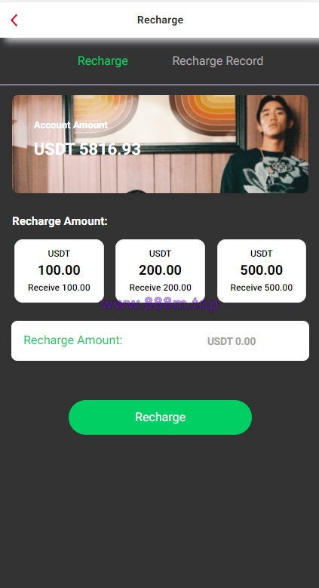Click the white Recharge Amount heading

click(60, 221)
